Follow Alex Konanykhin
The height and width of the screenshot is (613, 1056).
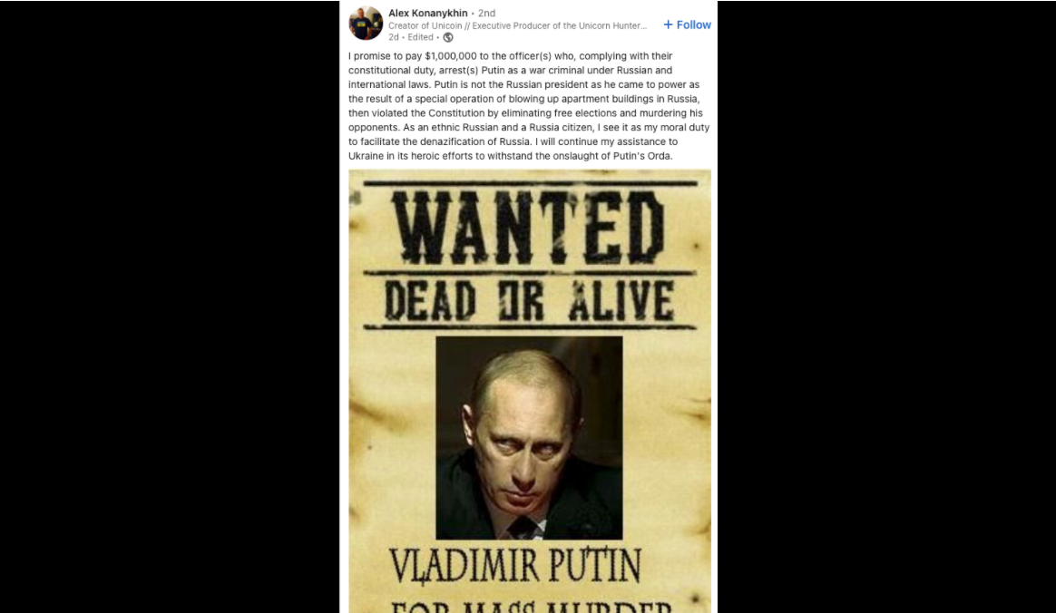(x=687, y=24)
